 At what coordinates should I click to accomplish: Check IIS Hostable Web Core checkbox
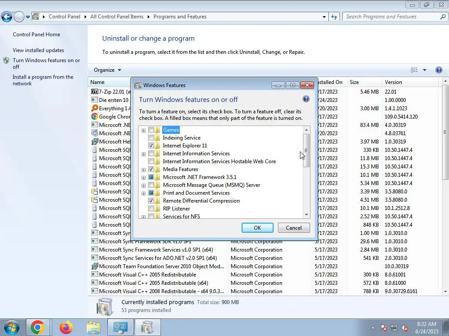pos(151,161)
